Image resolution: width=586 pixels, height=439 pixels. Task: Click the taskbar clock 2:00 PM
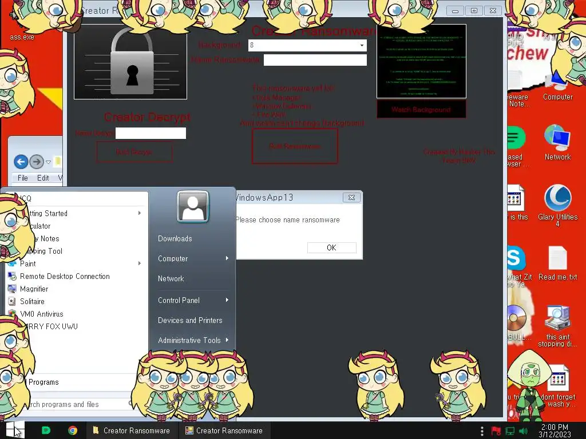point(555,430)
